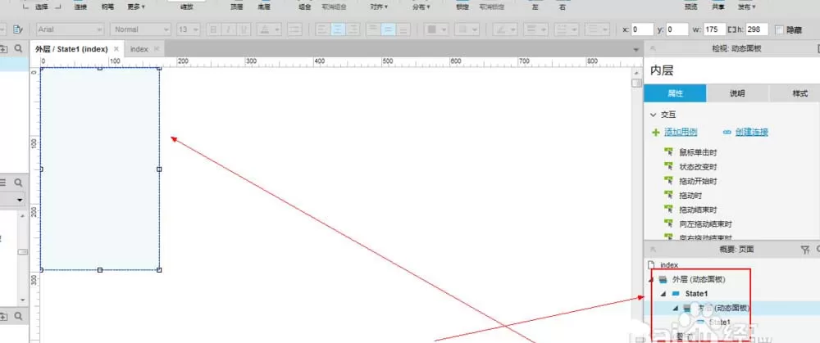The image size is (820, 343).
Task: Align text left
Action: point(322,29)
